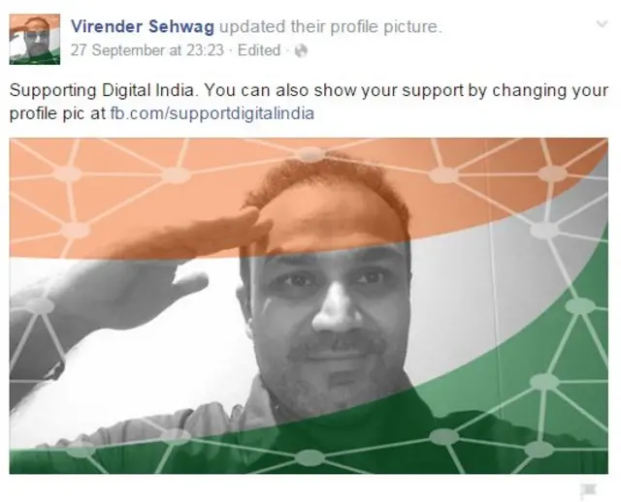Click the flag report icon below photo
621x502 pixels.
(588, 490)
